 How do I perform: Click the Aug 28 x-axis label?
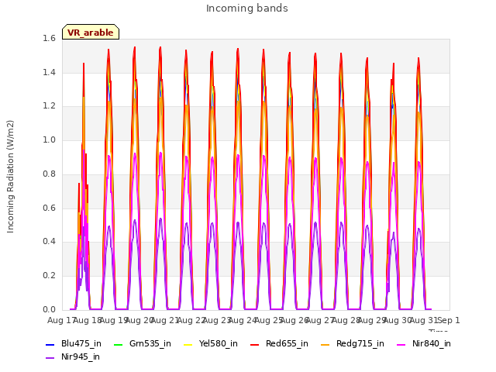point(346,320)
